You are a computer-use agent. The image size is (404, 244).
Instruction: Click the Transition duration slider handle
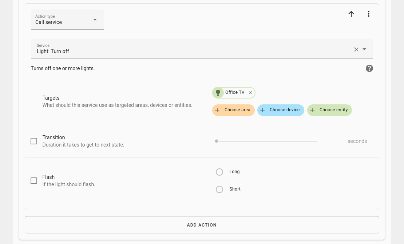tap(217, 141)
